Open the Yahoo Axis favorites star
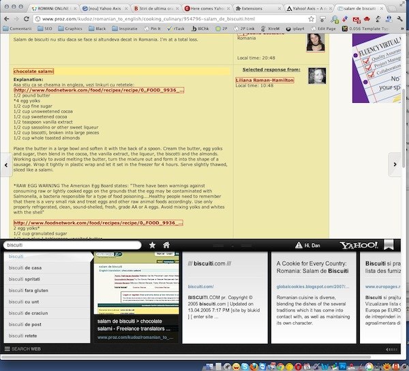 152,245
